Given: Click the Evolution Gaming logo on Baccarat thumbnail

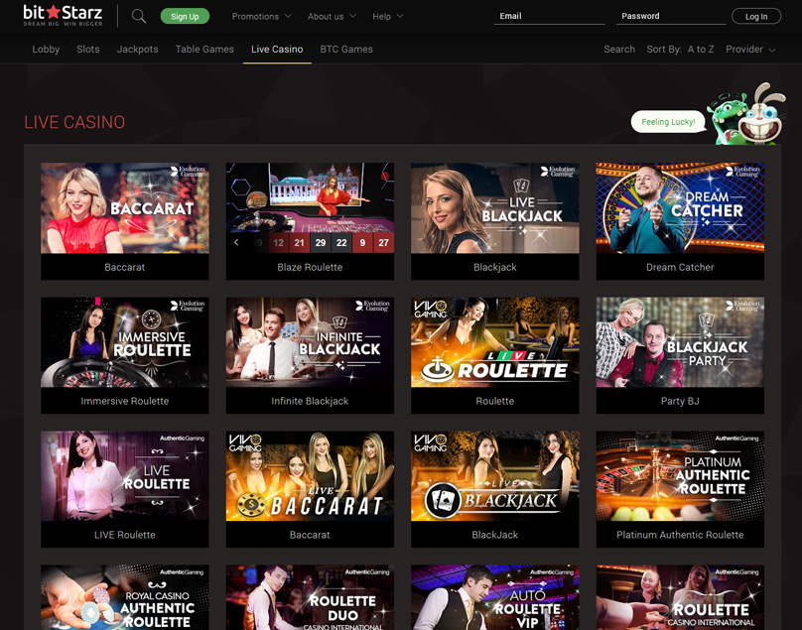Looking at the screenshot, I should pyautogui.click(x=189, y=171).
